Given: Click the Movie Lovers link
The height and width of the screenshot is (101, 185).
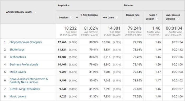Looking at the screenshot, I should [18, 72].
